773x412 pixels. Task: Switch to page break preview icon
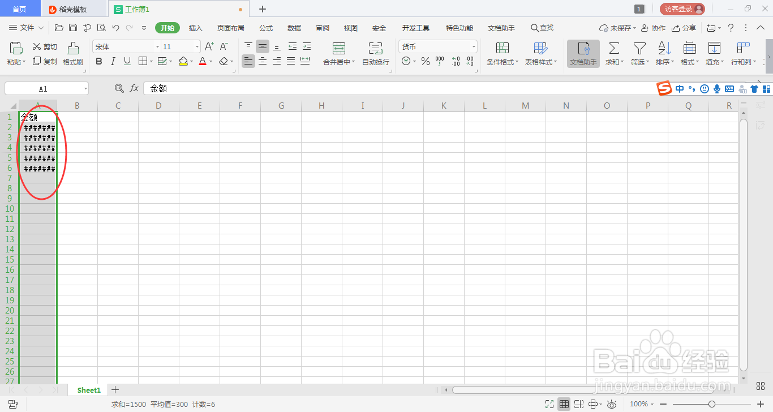tap(579, 404)
